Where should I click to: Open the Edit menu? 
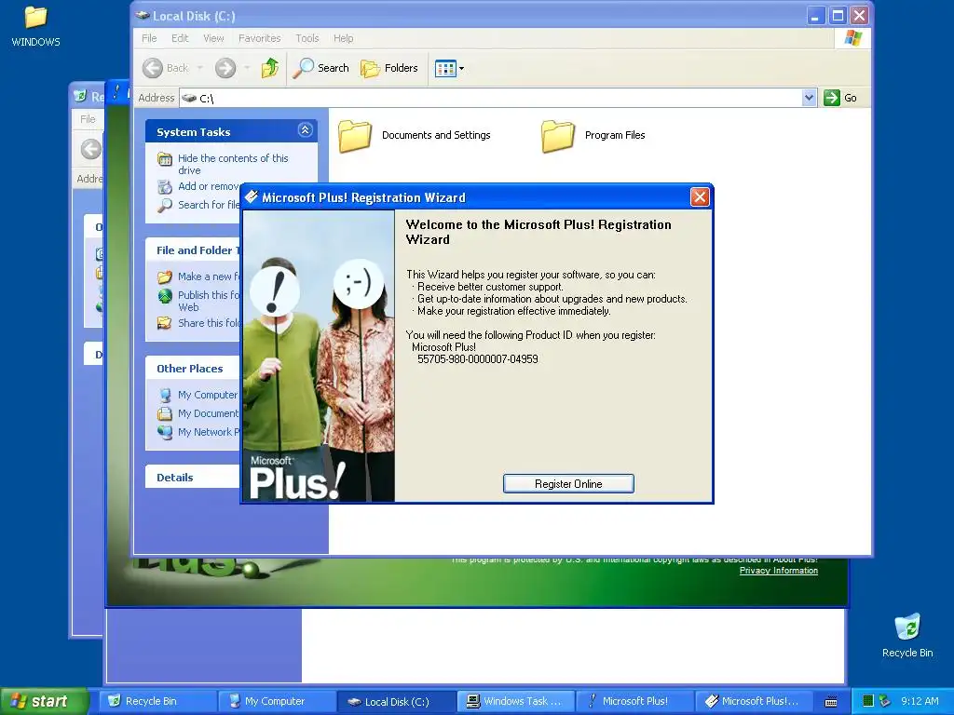[180, 38]
